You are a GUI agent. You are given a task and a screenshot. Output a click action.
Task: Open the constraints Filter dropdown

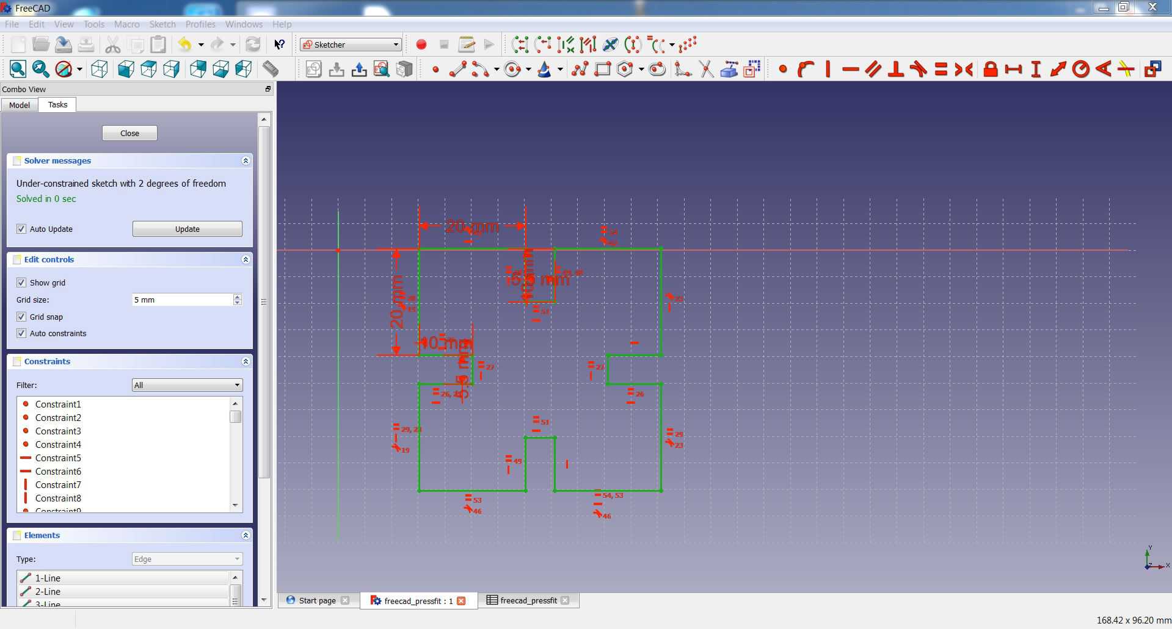(x=187, y=385)
